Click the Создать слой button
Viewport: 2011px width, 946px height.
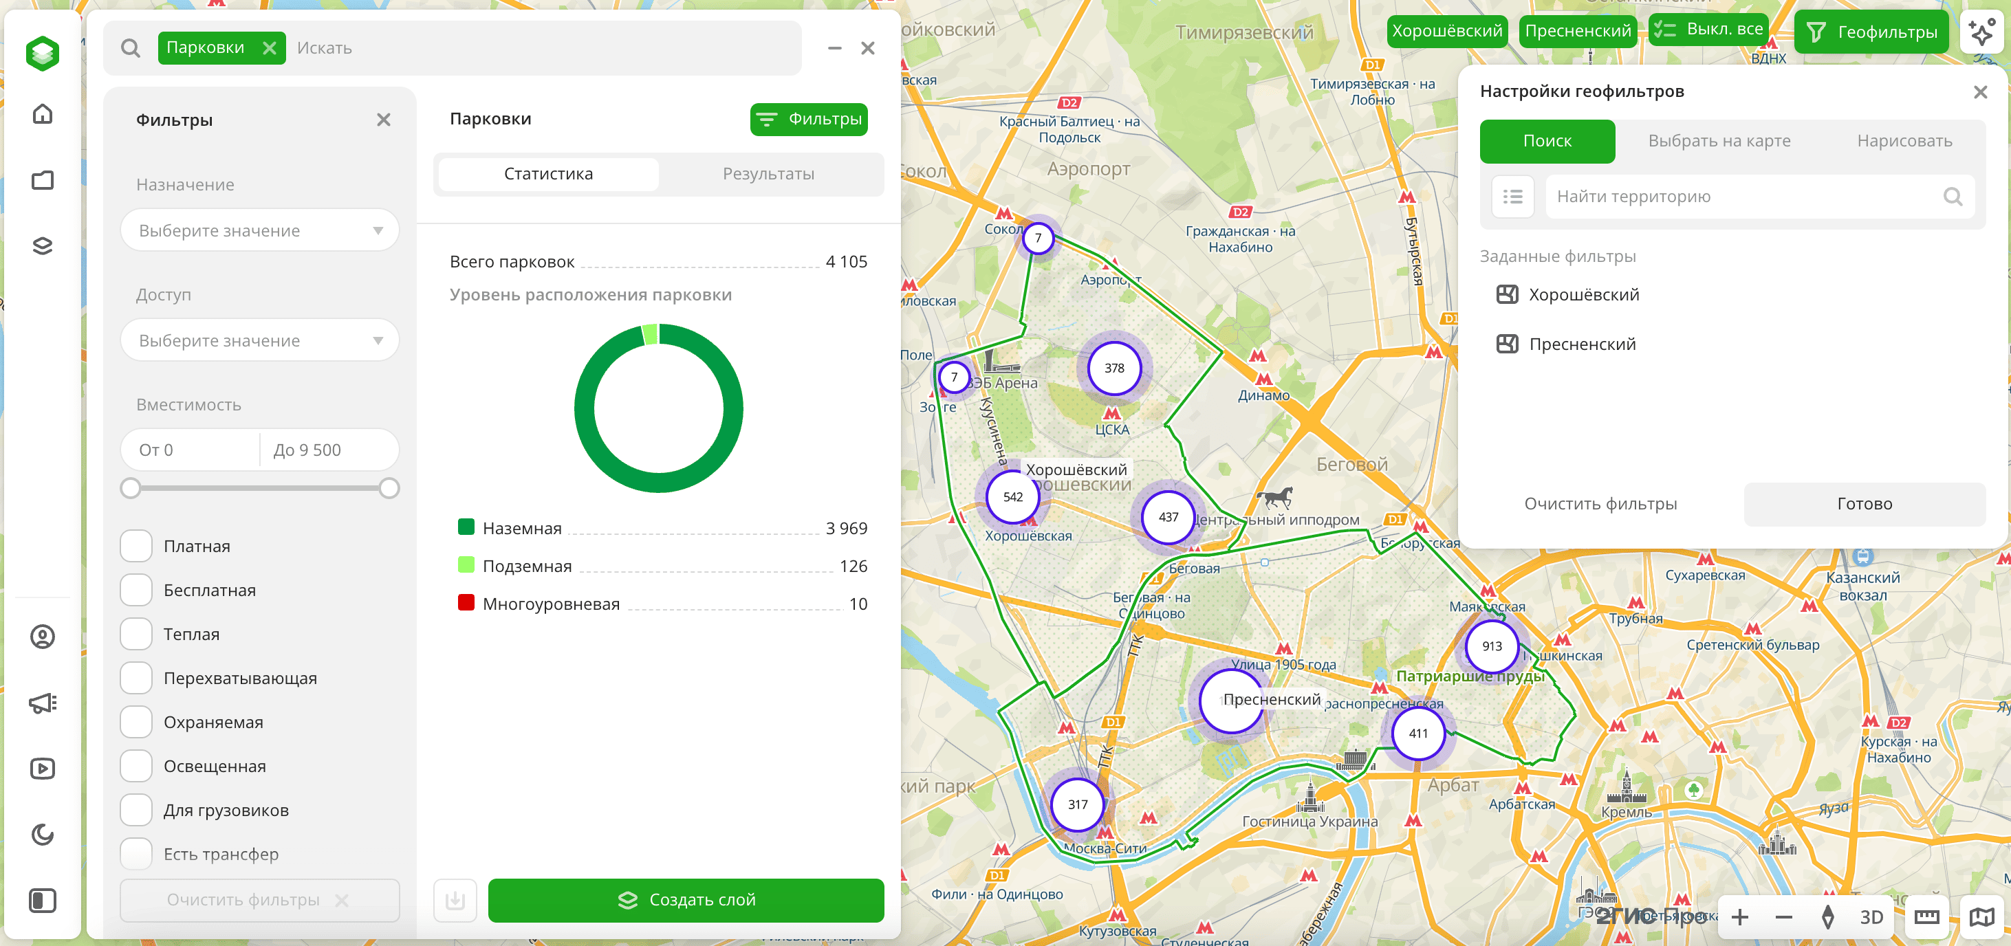pyautogui.click(x=686, y=900)
